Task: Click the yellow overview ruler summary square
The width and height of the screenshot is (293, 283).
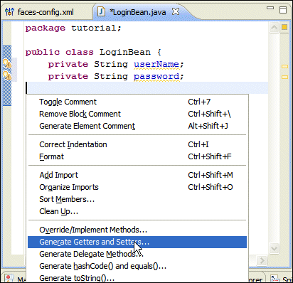Action: click(284, 27)
